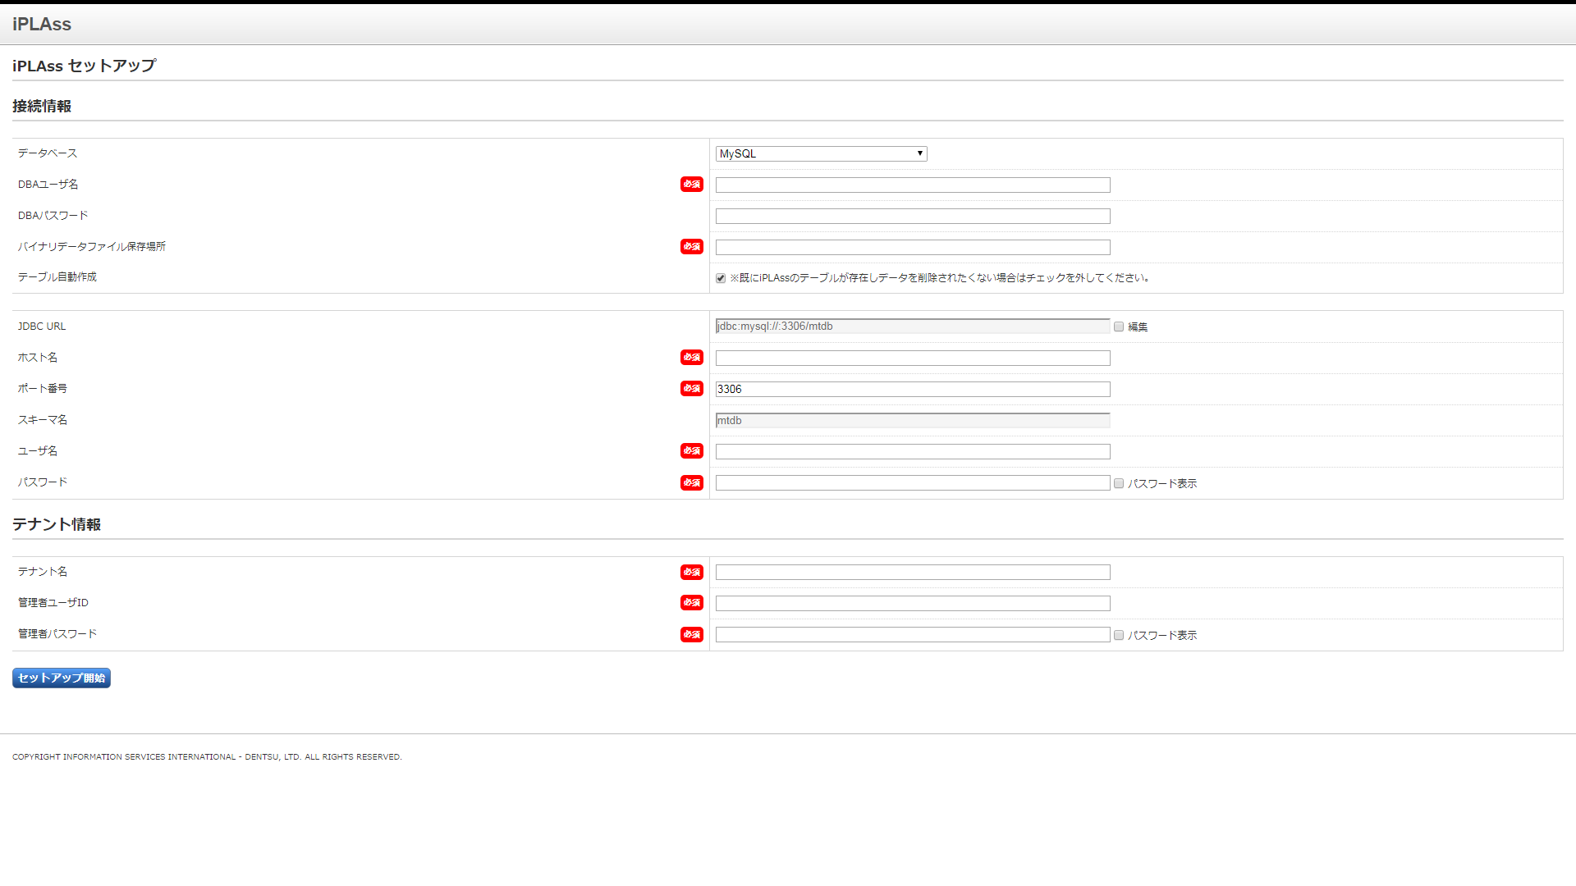This screenshot has height=886, width=1576.
Task: Focus the ユーザ名 input field
Action: [913, 452]
